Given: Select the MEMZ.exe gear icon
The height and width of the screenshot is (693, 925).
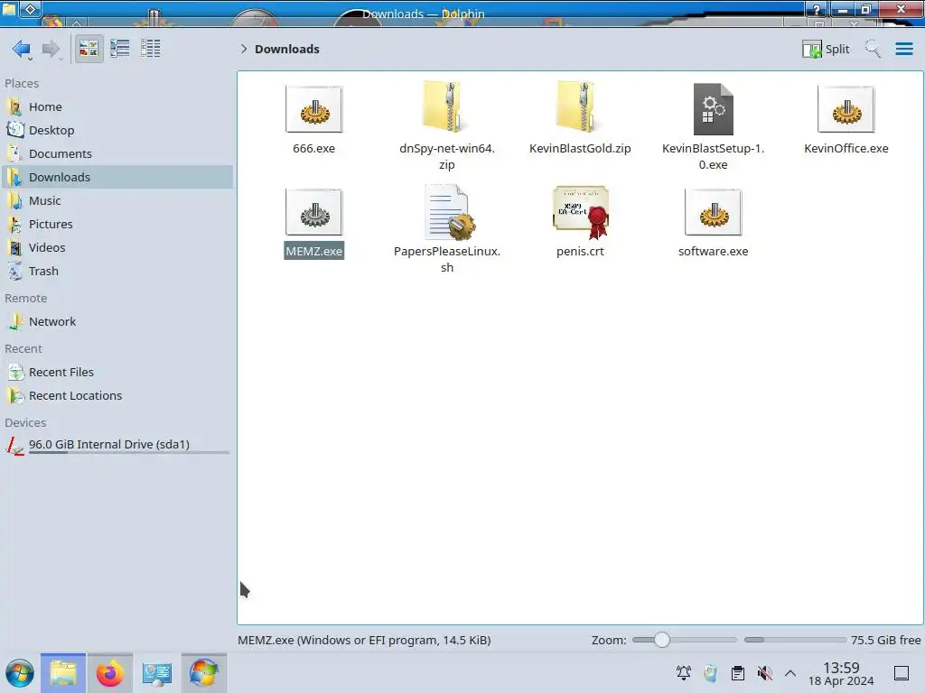Looking at the screenshot, I should coord(313,212).
